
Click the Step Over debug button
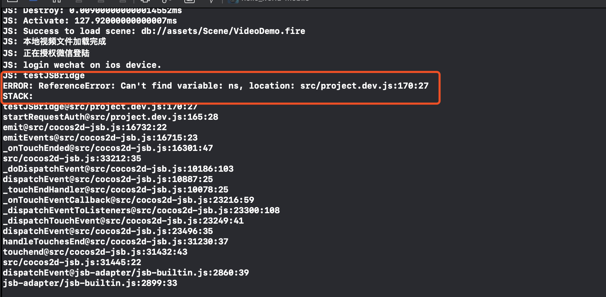[x=79, y=1]
